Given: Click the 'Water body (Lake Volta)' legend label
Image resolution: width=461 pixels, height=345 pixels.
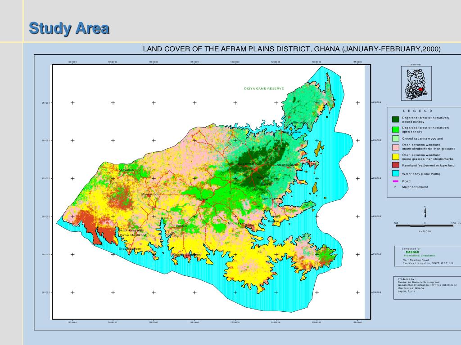Looking at the screenshot, I should click(x=421, y=174).
